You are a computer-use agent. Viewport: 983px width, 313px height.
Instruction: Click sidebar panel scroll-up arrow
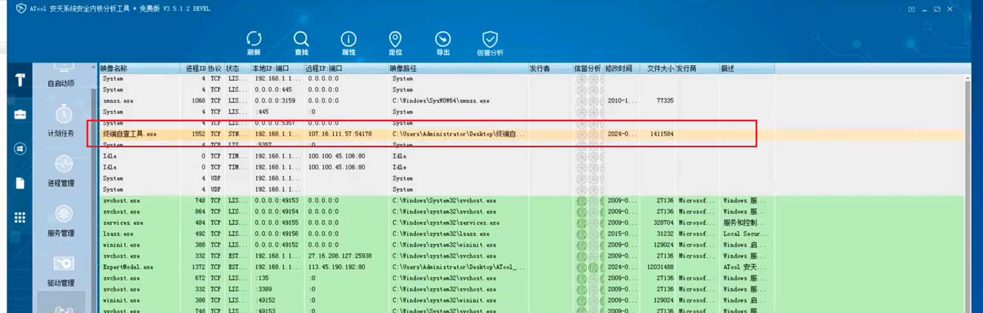click(x=93, y=67)
